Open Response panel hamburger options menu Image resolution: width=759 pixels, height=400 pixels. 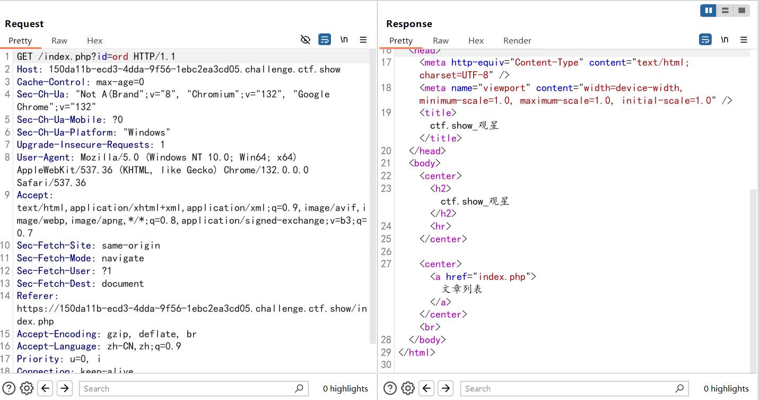(x=744, y=40)
